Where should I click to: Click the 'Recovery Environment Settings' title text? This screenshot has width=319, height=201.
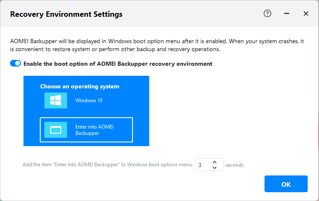(x=66, y=14)
